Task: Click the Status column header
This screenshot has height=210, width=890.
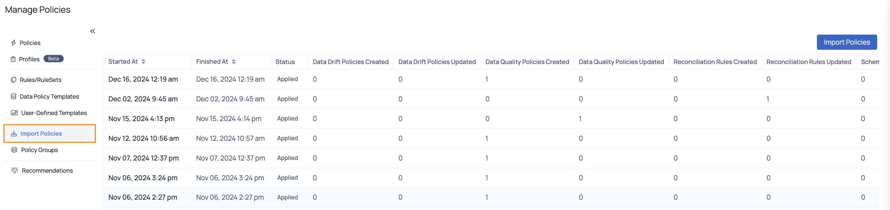Action: coord(285,62)
